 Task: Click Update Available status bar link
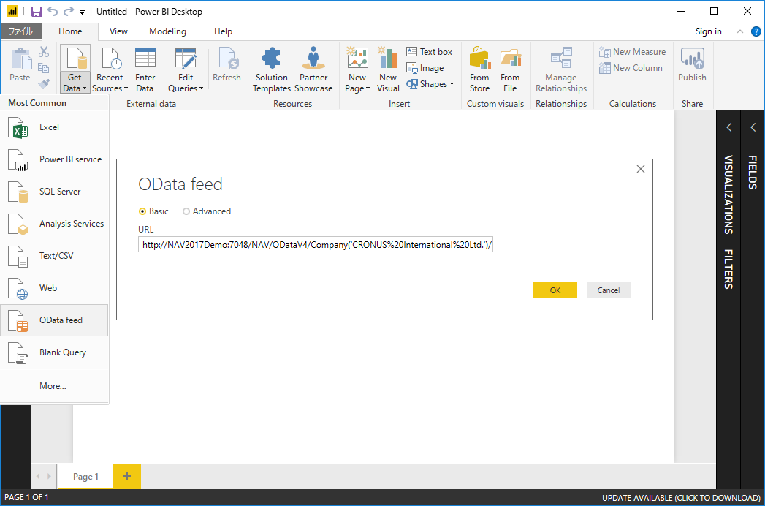[x=681, y=498]
